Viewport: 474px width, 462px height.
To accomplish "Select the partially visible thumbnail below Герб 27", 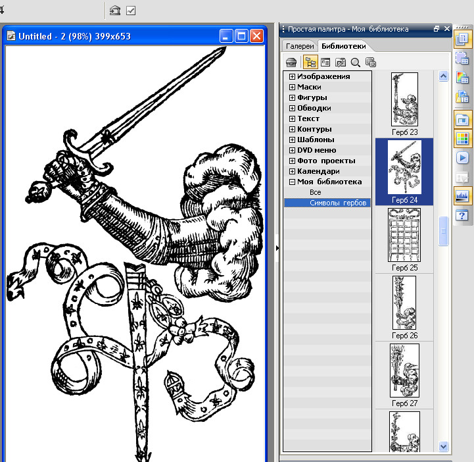I will (x=404, y=432).
